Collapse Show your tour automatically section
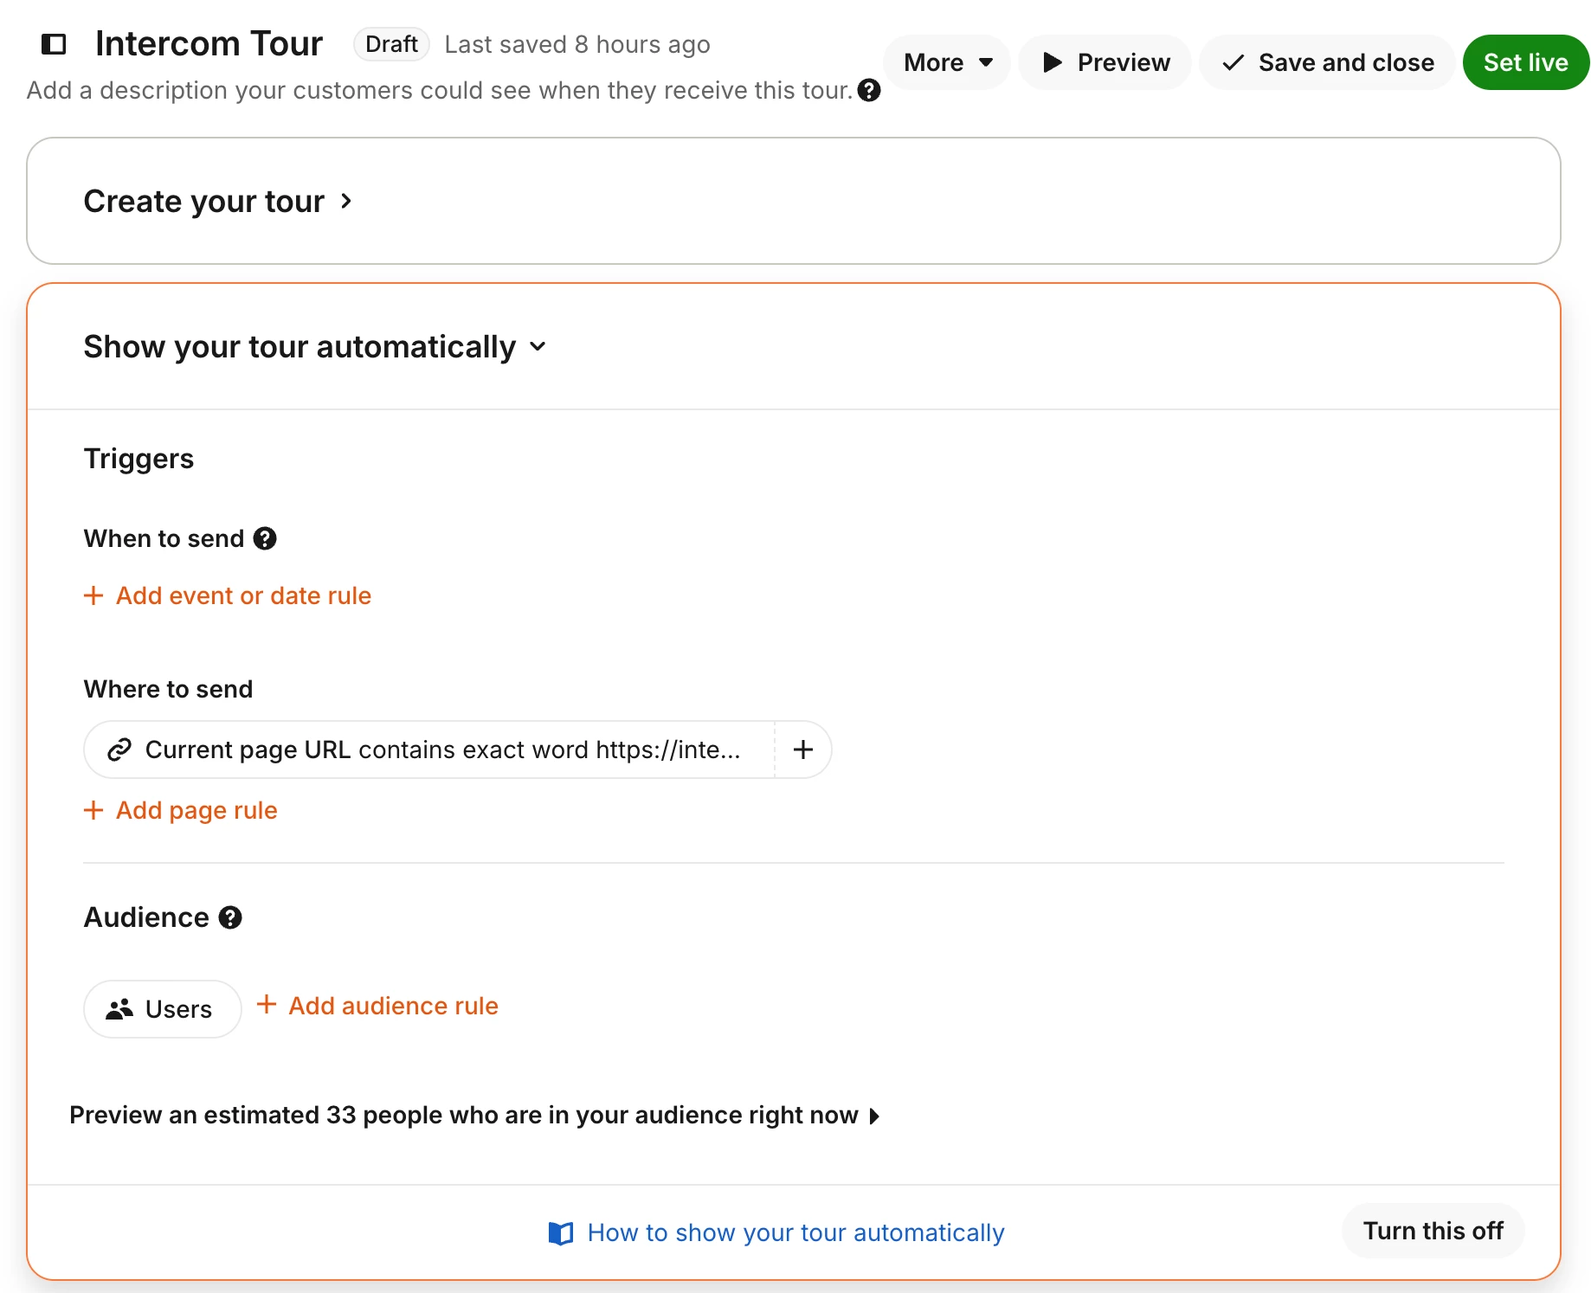Viewport: 1591px width, 1293px height. (315, 347)
